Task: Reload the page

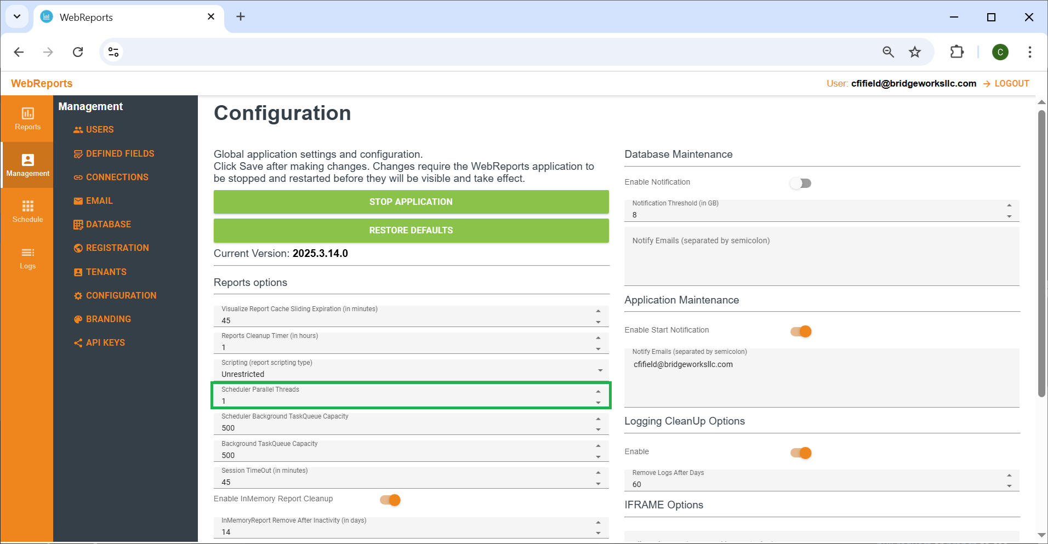Action: (x=78, y=52)
